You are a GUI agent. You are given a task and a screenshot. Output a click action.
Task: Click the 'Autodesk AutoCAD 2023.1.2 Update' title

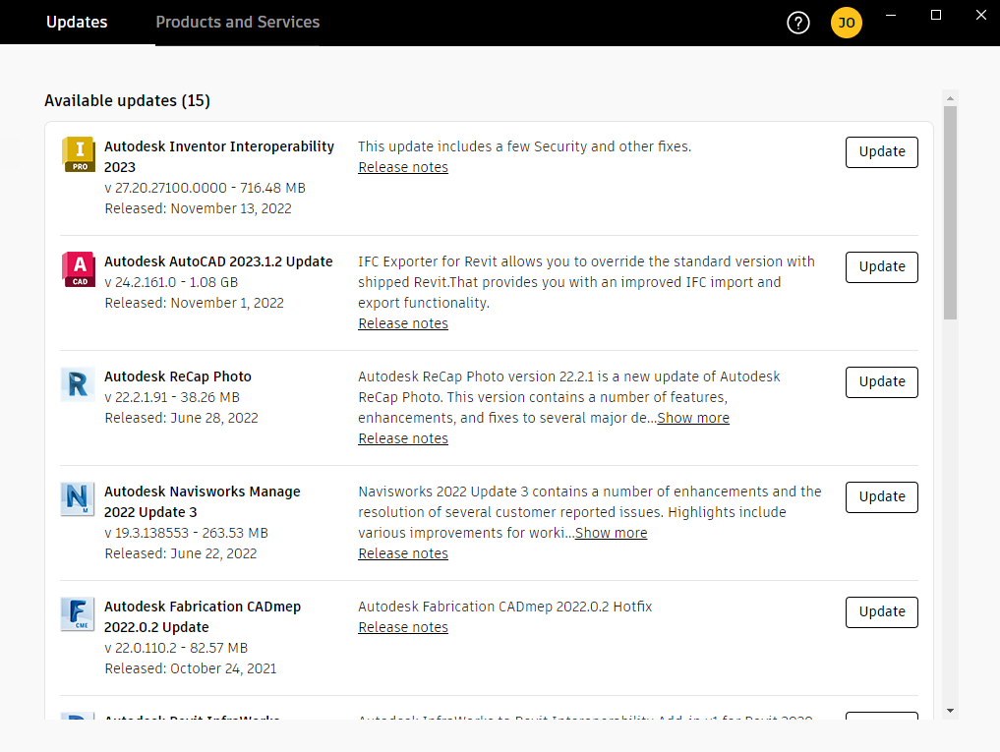(218, 261)
